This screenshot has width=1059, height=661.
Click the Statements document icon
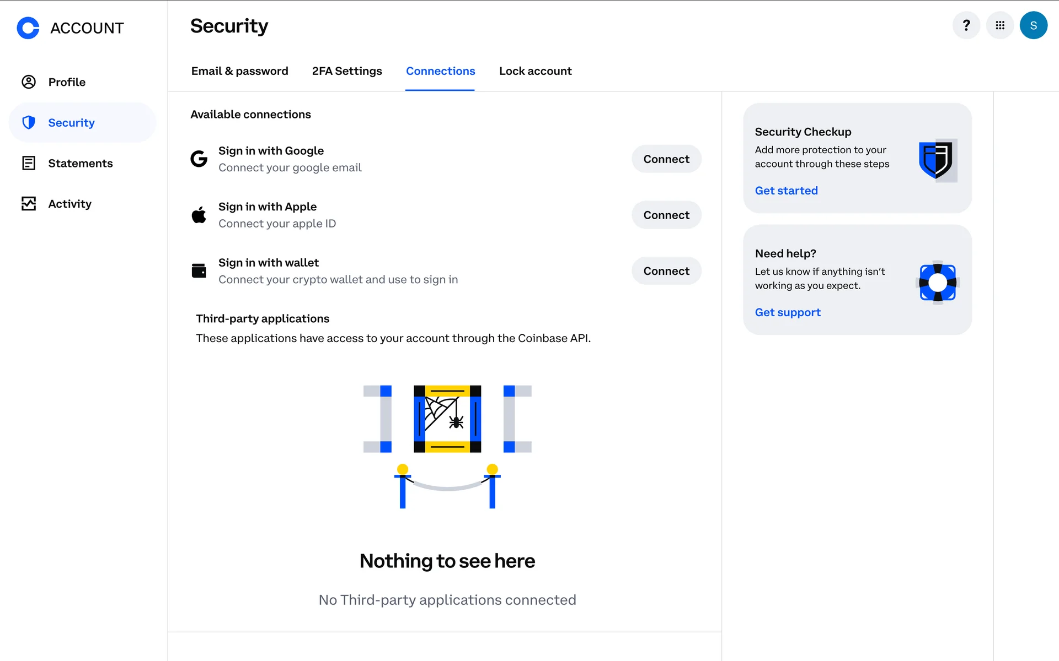pyautogui.click(x=29, y=163)
